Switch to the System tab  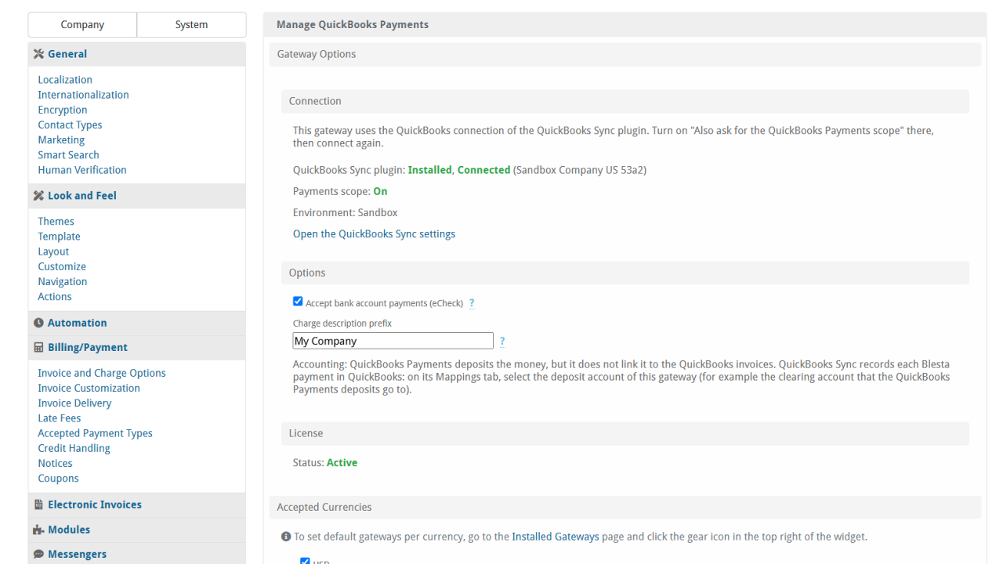click(191, 24)
